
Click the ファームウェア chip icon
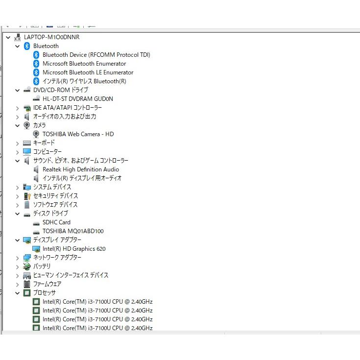[27, 284]
